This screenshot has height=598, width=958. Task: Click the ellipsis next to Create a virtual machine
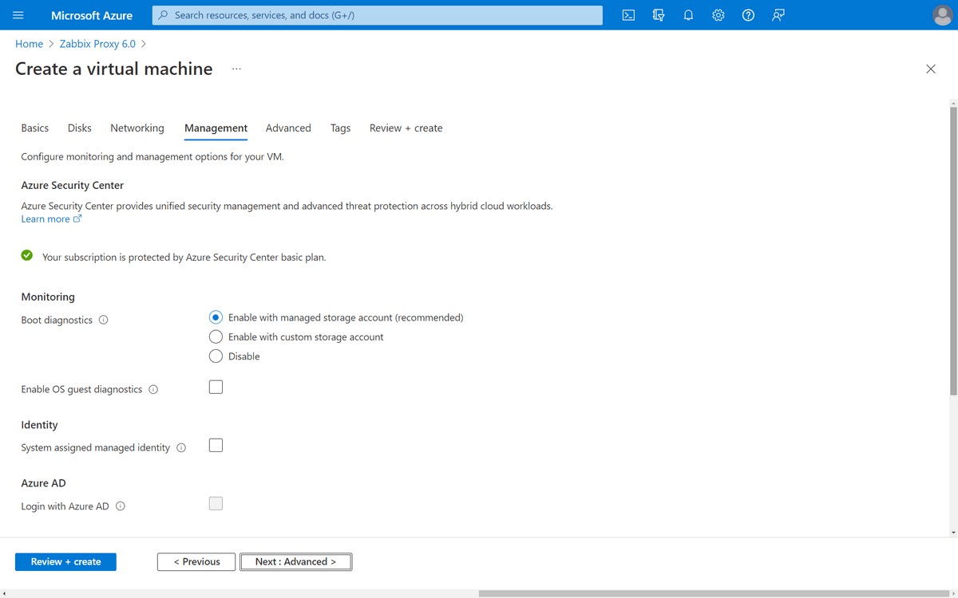[x=236, y=69]
